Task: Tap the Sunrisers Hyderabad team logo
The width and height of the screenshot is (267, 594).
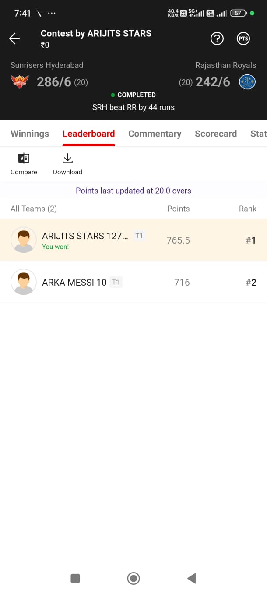Action: (19, 82)
